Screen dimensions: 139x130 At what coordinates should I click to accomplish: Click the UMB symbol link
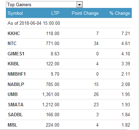[13, 94]
